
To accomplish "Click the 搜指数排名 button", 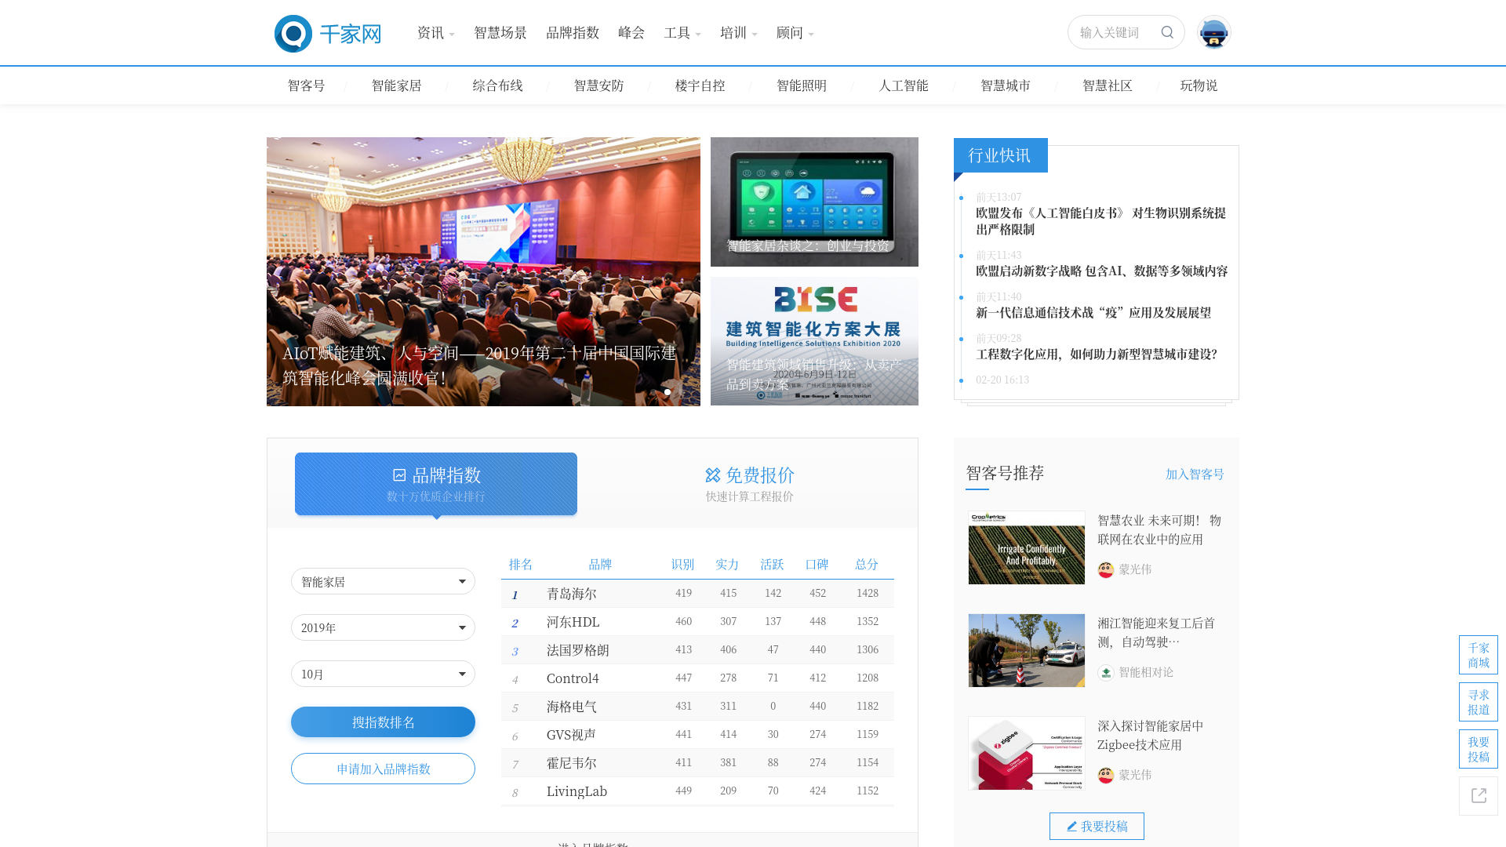I will point(383,722).
